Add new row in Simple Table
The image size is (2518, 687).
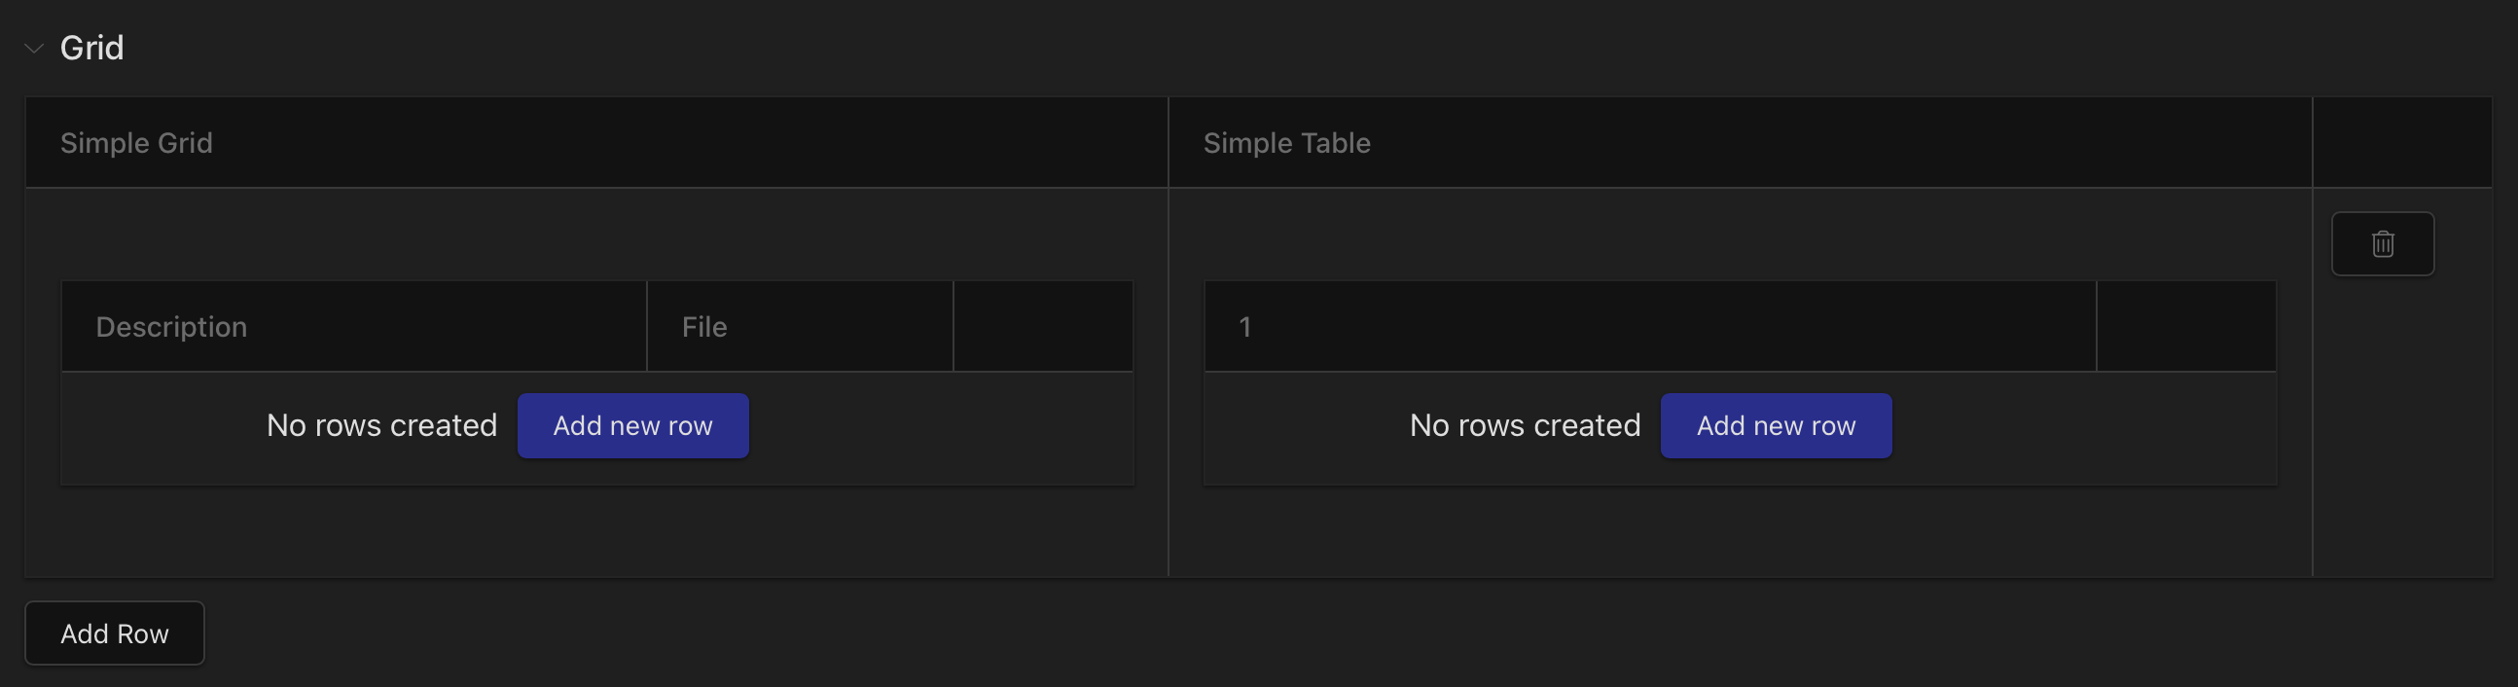[x=1776, y=425]
